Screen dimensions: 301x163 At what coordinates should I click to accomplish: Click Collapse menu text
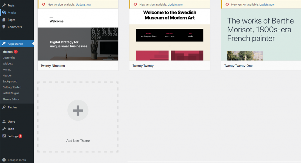pyautogui.click(x=17, y=160)
